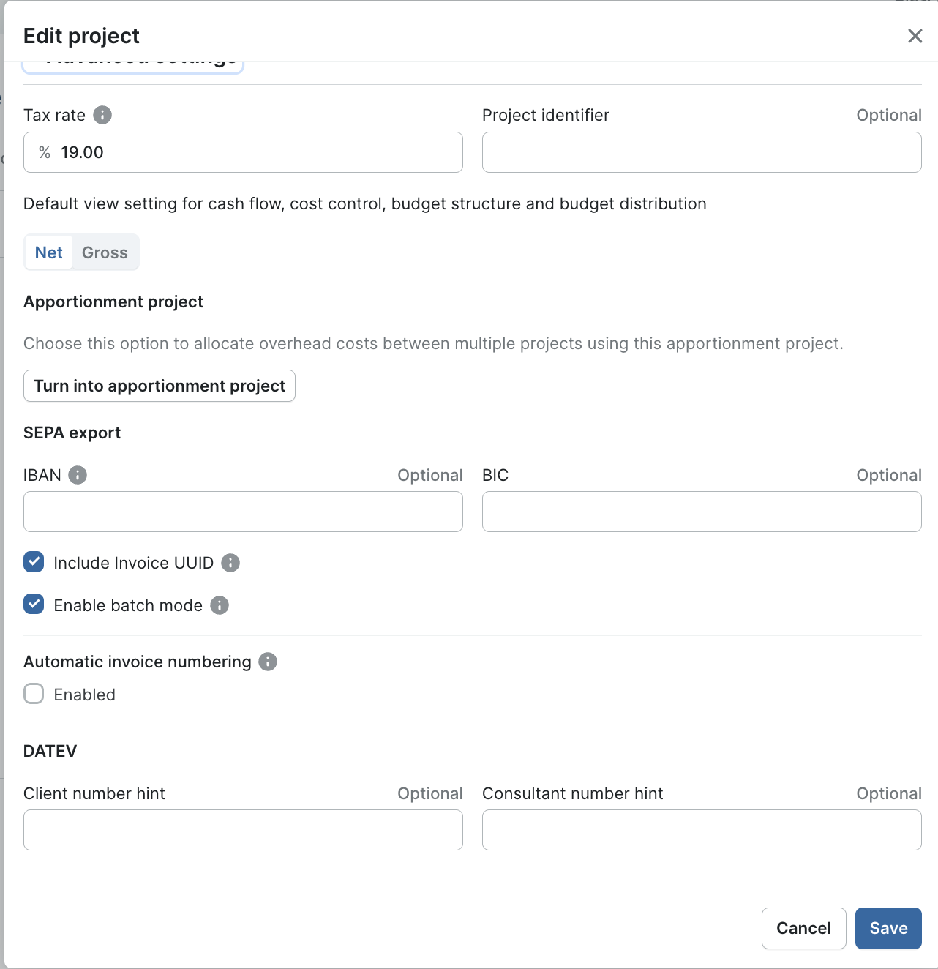
Task: Cancel editing the project
Action: coord(803,928)
